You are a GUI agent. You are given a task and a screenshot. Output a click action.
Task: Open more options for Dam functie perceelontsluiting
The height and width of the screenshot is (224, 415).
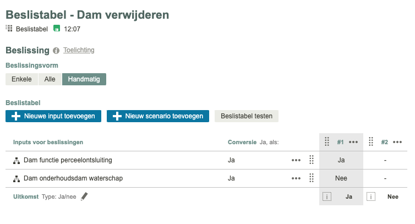click(x=296, y=160)
